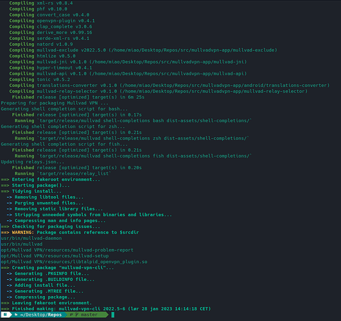Viewport: 341px width, 321px height.
Task: Click the arrow before Generating .MTREE file
Action: (x=9, y=291)
